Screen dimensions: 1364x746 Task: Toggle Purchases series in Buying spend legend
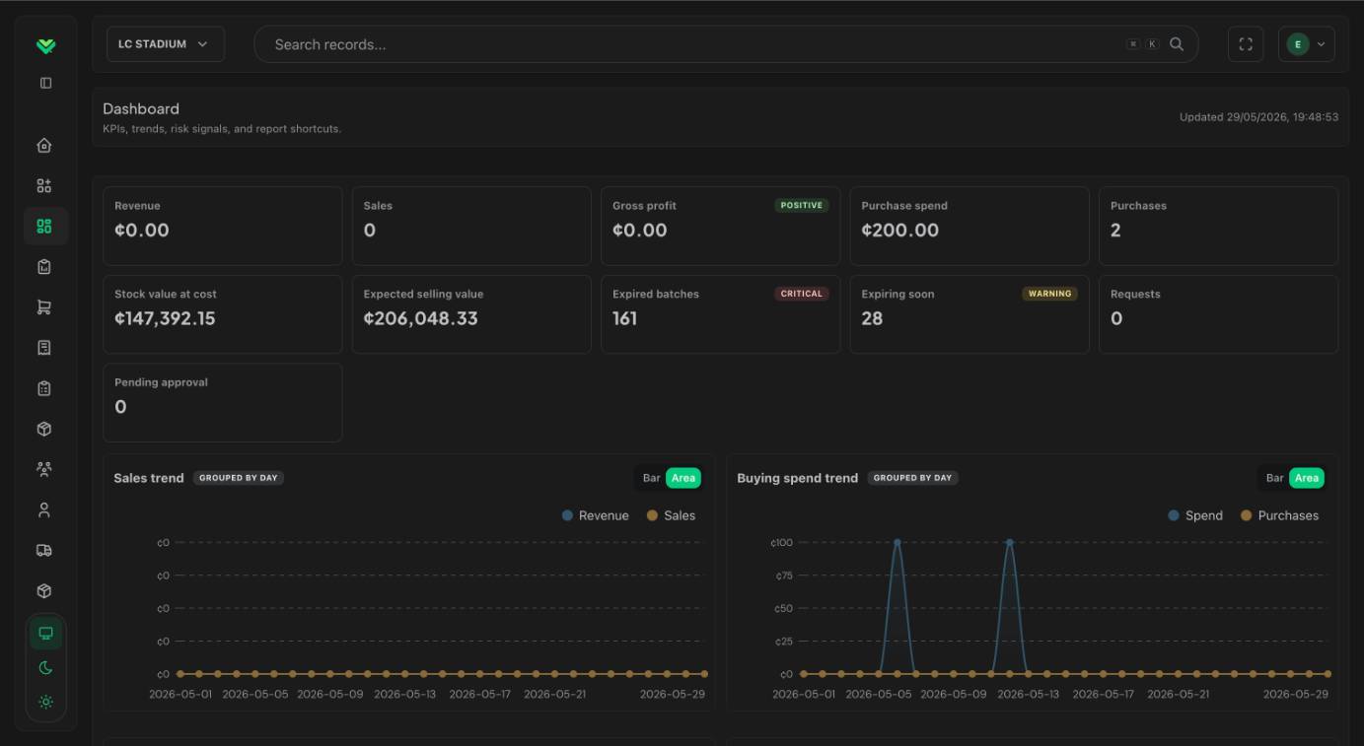(1279, 515)
